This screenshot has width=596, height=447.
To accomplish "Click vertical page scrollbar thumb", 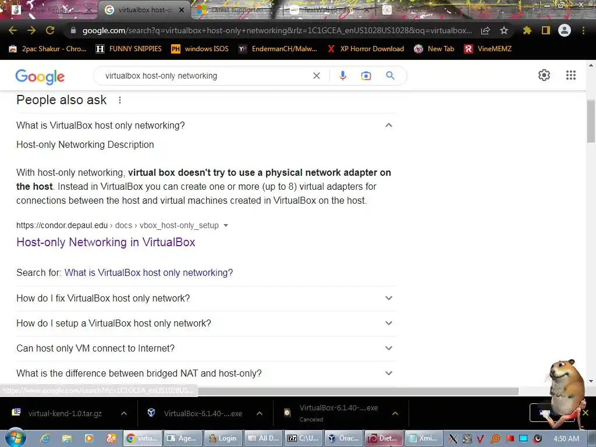I will coord(591,121).
